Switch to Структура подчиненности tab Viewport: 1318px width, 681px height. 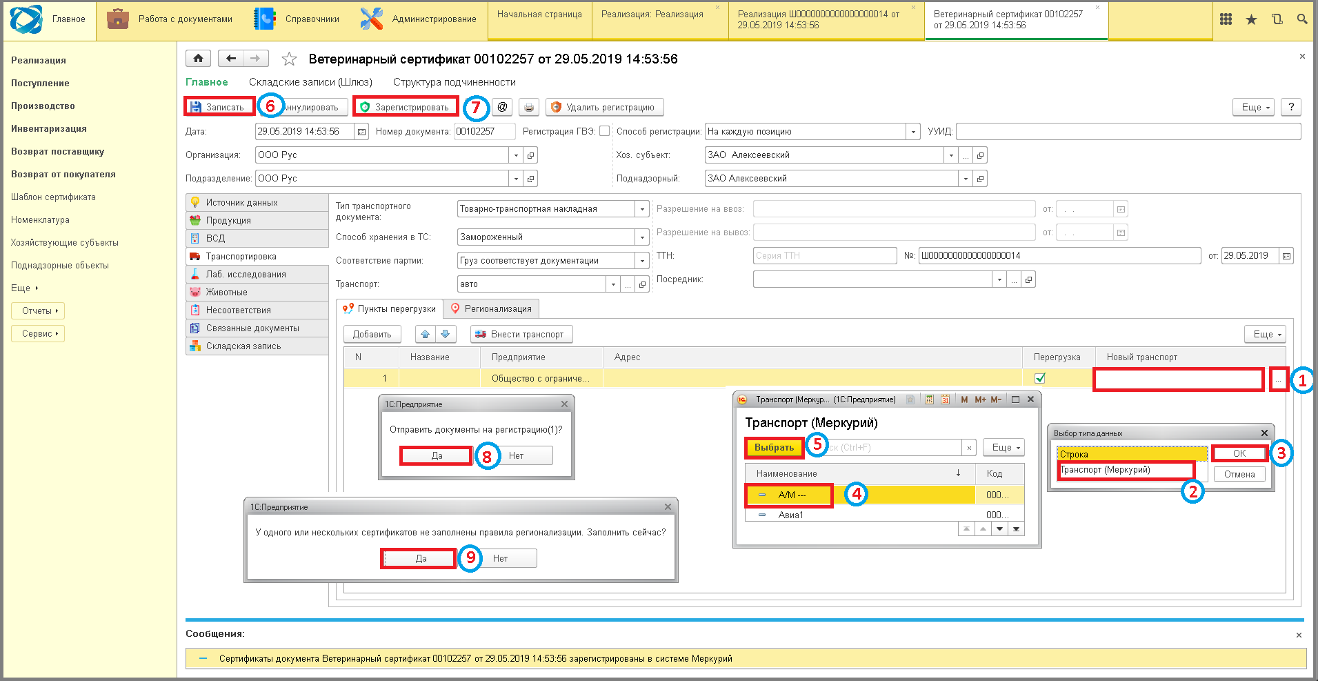click(455, 82)
